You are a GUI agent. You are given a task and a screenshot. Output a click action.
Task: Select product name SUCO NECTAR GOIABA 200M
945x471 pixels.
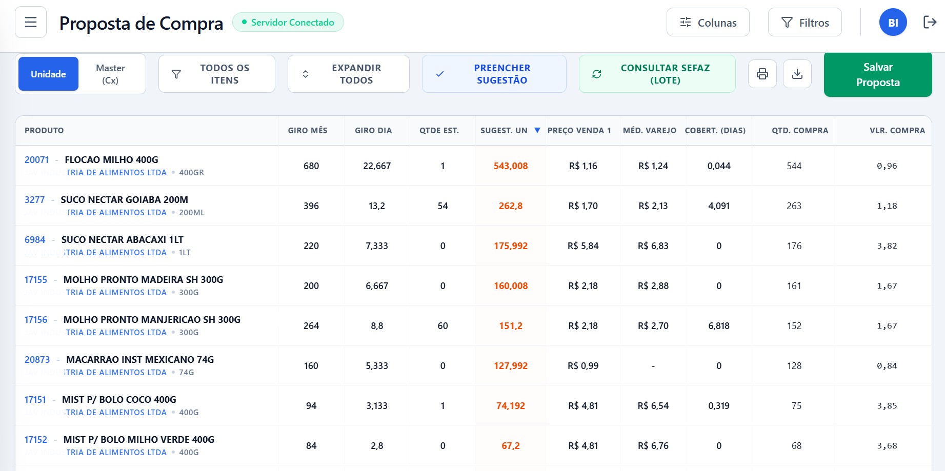(x=125, y=200)
